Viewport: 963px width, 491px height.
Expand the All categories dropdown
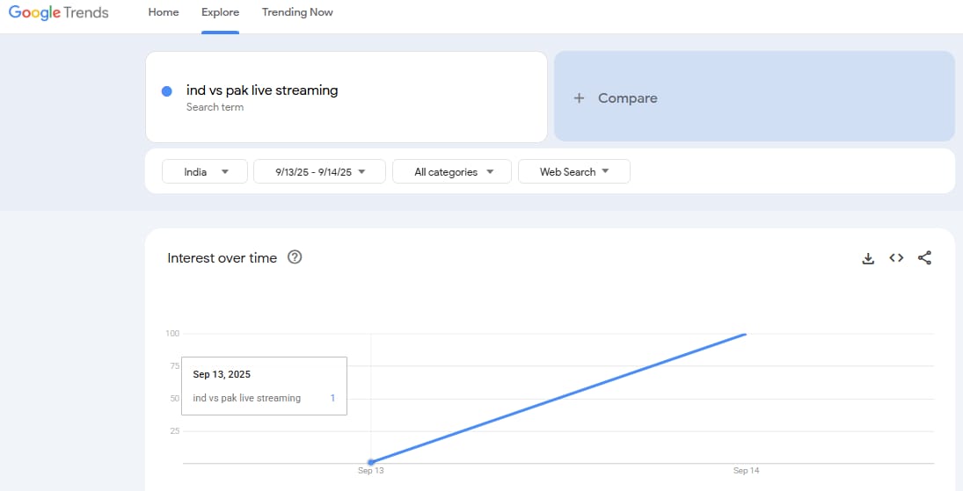[x=452, y=171]
